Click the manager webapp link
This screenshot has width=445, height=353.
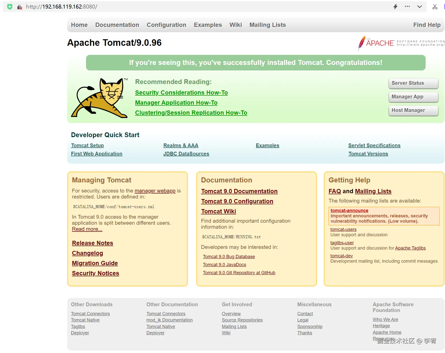pyautogui.click(x=155, y=191)
